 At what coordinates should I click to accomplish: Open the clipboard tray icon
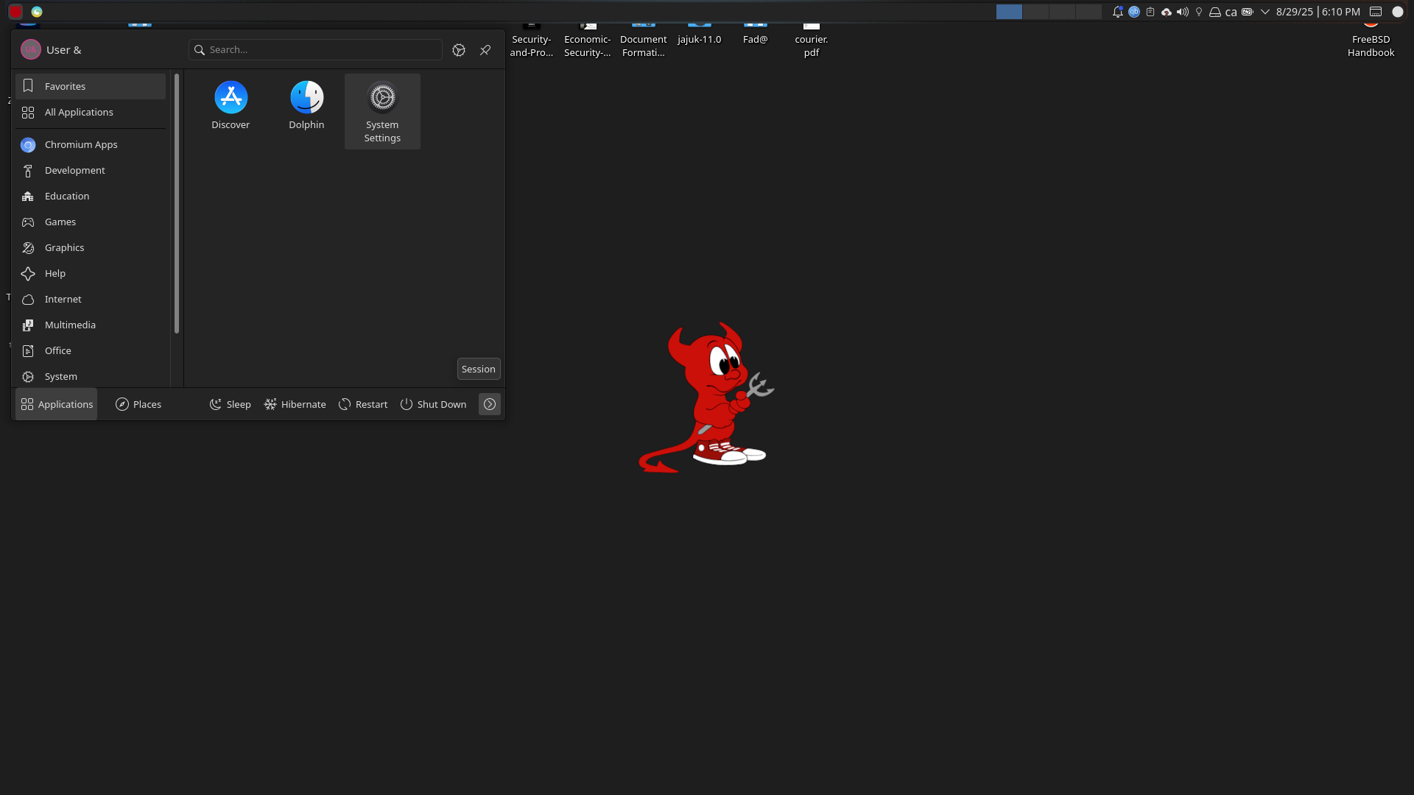(1150, 12)
